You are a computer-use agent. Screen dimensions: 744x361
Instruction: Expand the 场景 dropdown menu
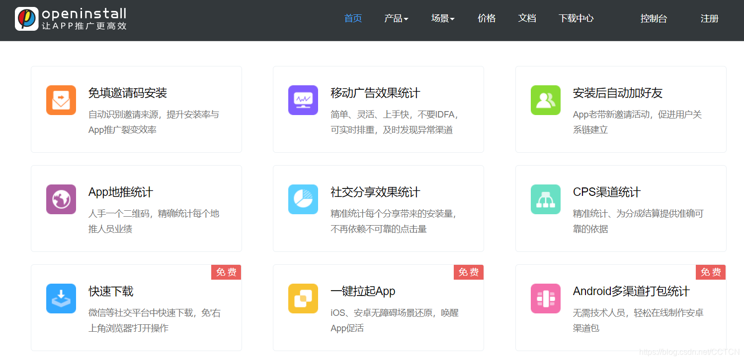tap(442, 18)
